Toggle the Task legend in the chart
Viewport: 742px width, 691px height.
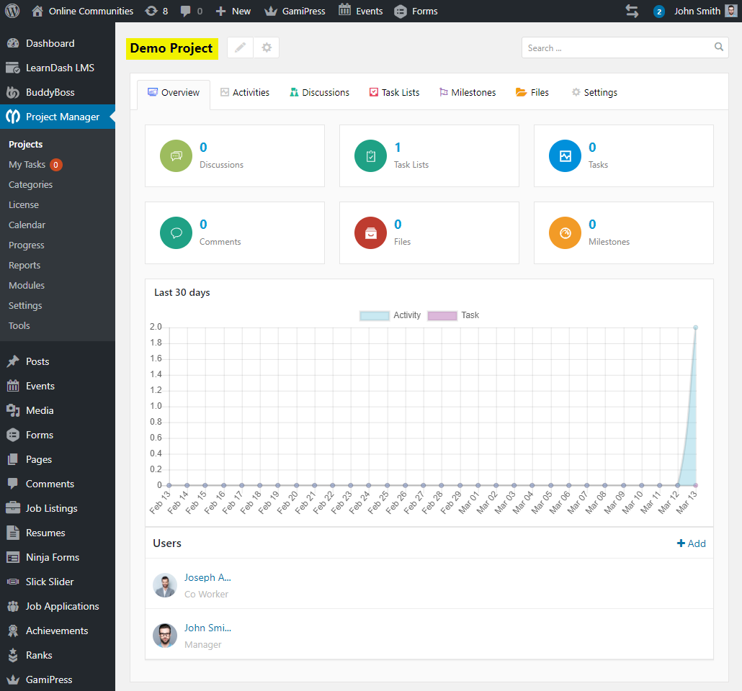point(455,315)
